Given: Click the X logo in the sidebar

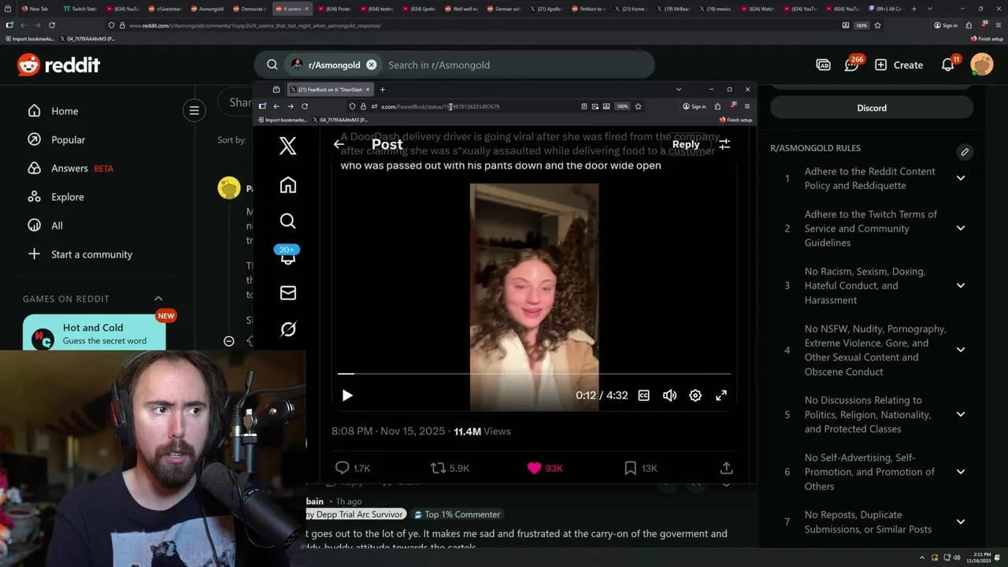Looking at the screenshot, I should coord(287,145).
